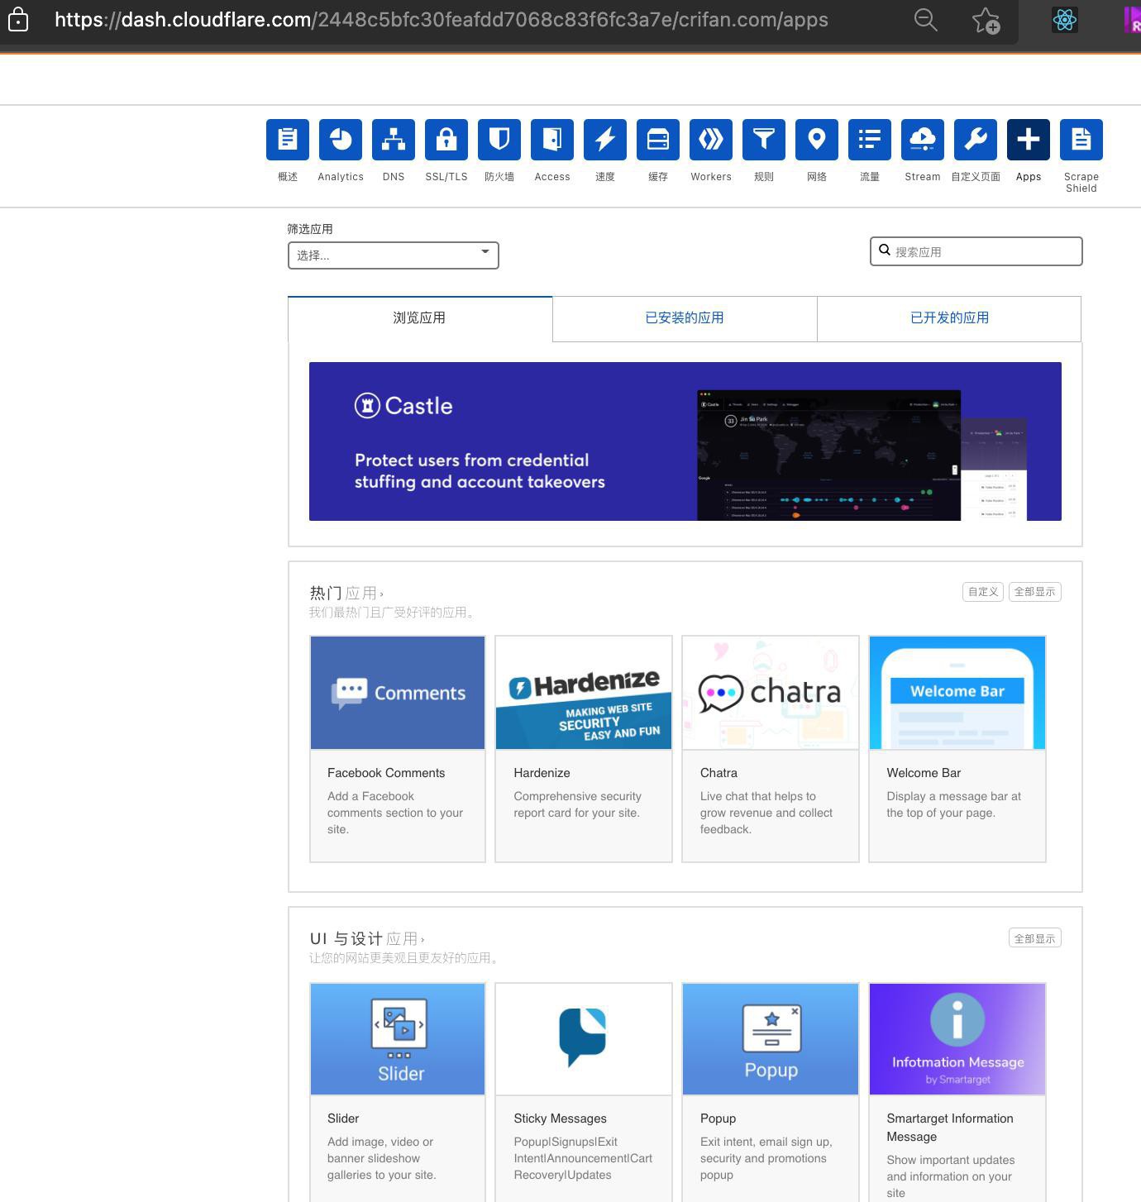
Task: Click 'Add a Facebook comments section' description
Action: 395,813
